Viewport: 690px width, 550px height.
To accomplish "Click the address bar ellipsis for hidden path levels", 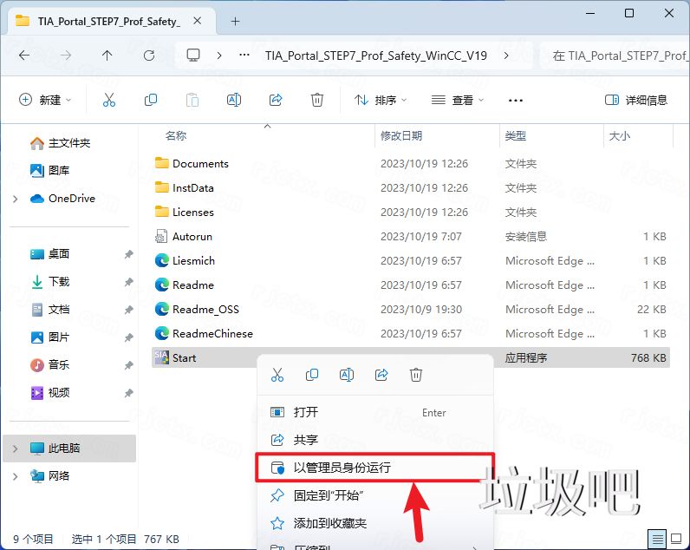I will [x=244, y=56].
